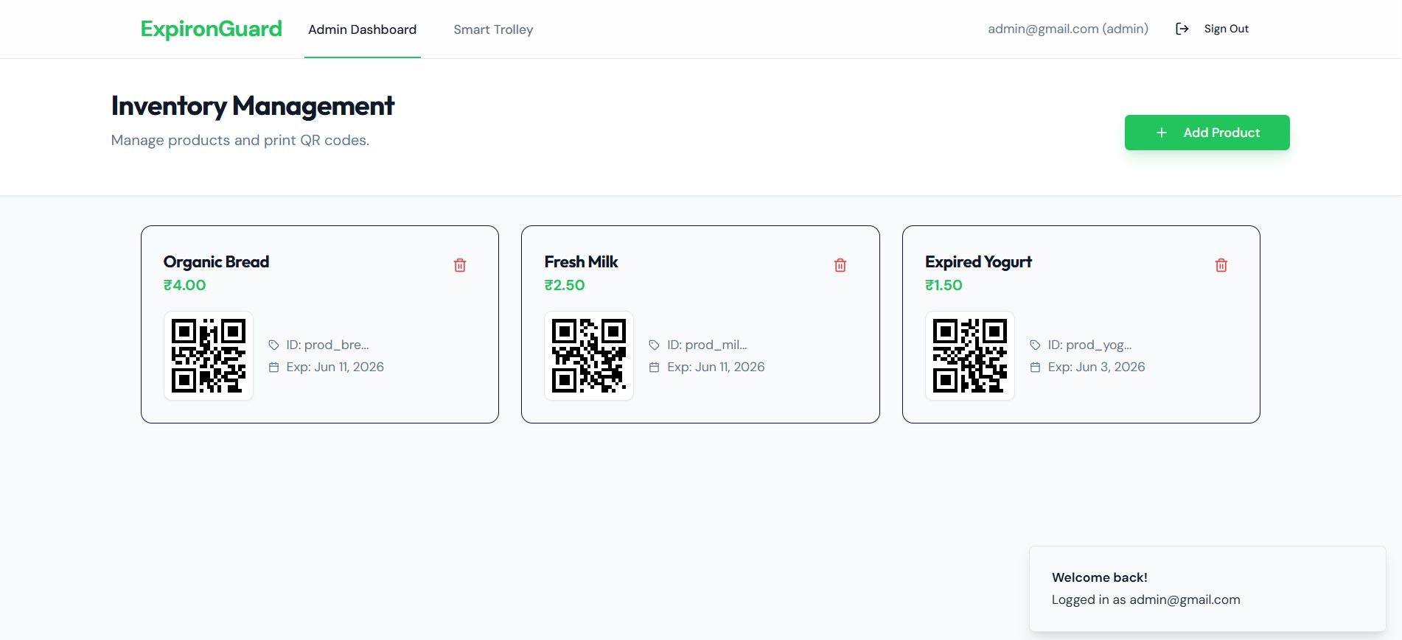Go to ExpironGuard home logo
Screen dimensions: 1402x640
212,29
